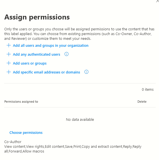Click the 'No data available' message

coord(80,119)
